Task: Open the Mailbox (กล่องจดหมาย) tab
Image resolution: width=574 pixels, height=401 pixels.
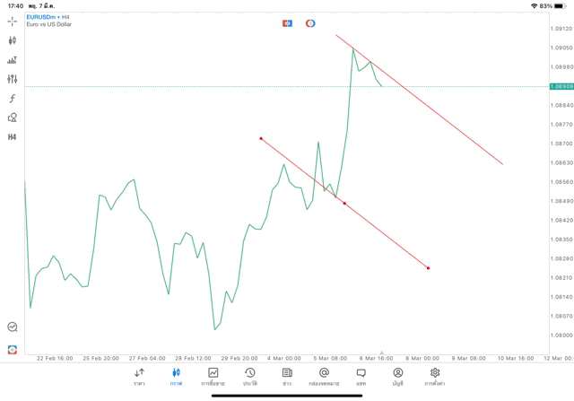Action: (x=324, y=377)
